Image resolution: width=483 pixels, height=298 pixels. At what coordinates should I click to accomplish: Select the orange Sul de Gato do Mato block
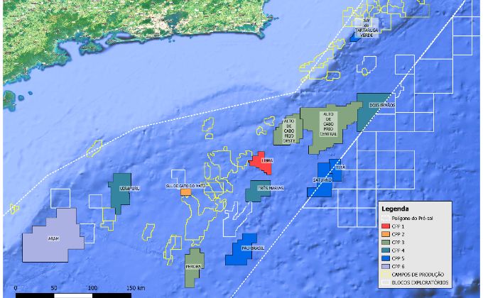[x=185, y=192]
